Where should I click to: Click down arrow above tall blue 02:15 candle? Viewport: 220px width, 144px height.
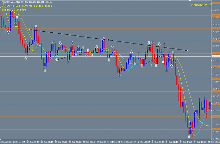click(104, 39)
